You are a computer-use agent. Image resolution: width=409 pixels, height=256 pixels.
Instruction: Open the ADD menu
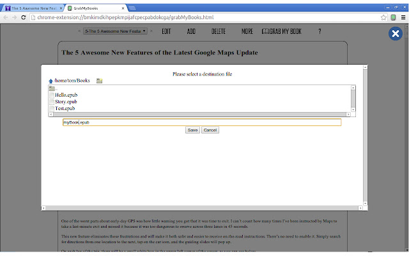[191, 31]
